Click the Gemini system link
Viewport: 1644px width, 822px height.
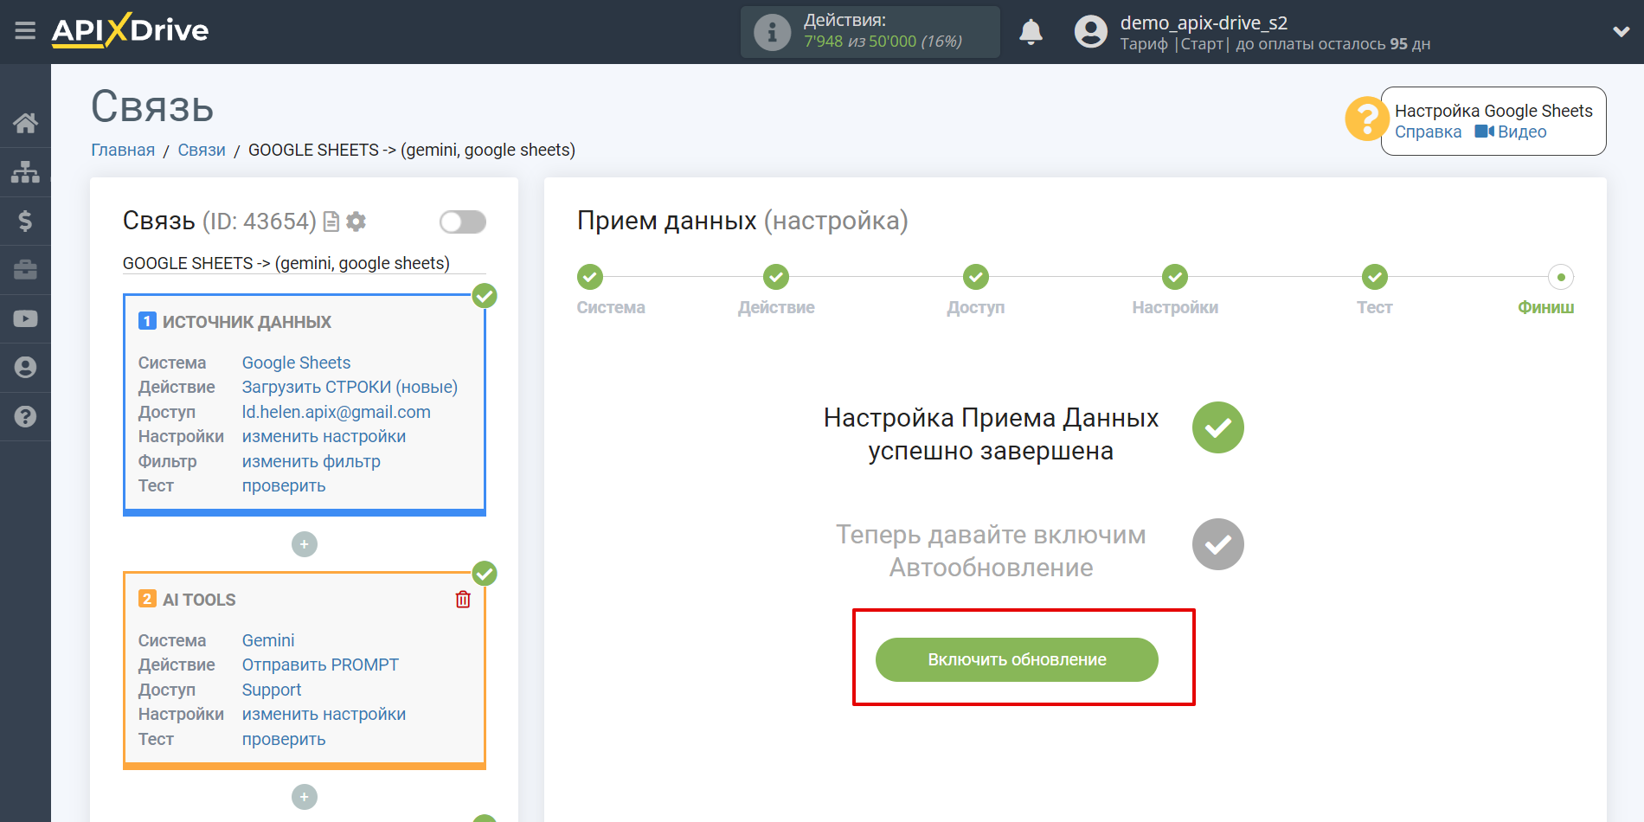267,640
